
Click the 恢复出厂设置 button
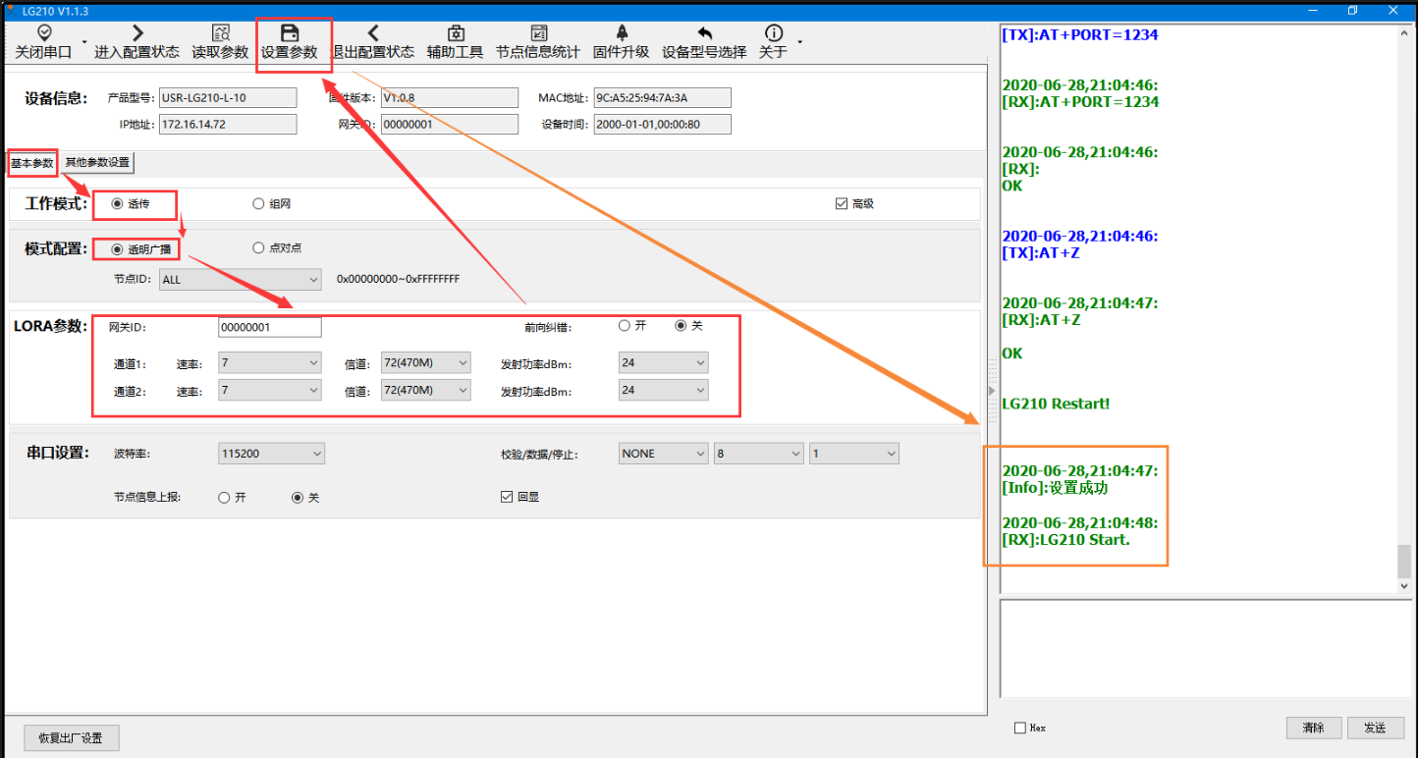pyautogui.click(x=71, y=738)
